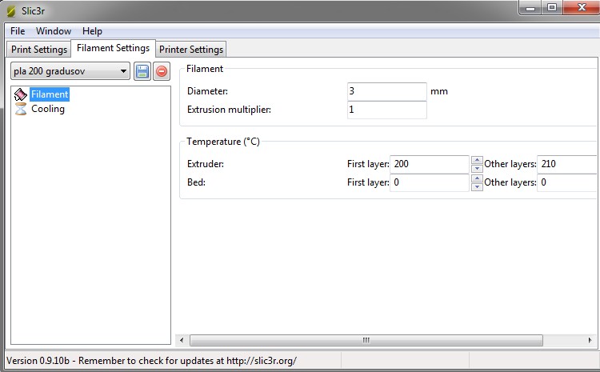Click the Bed Other layers temperature field
This screenshot has height=372, width=600.
click(x=568, y=182)
